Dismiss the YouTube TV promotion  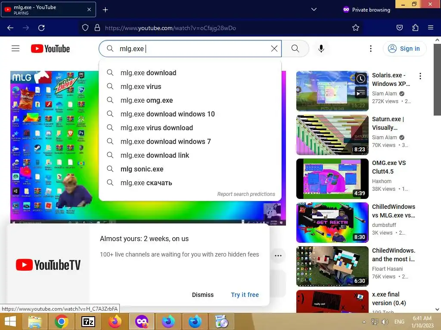tap(203, 295)
